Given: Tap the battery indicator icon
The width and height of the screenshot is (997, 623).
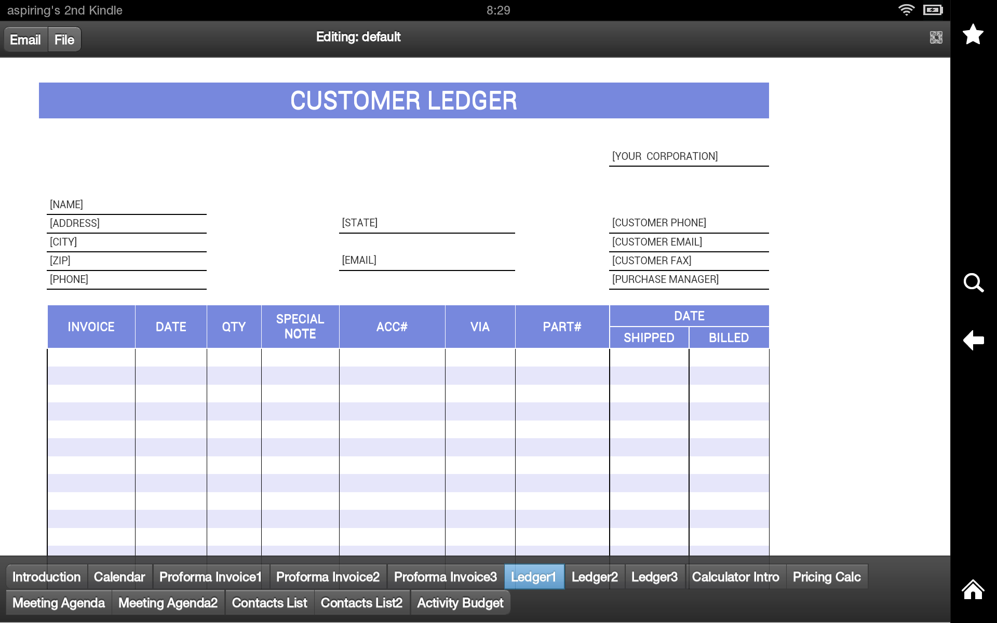Looking at the screenshot, I should pos(932,9).
